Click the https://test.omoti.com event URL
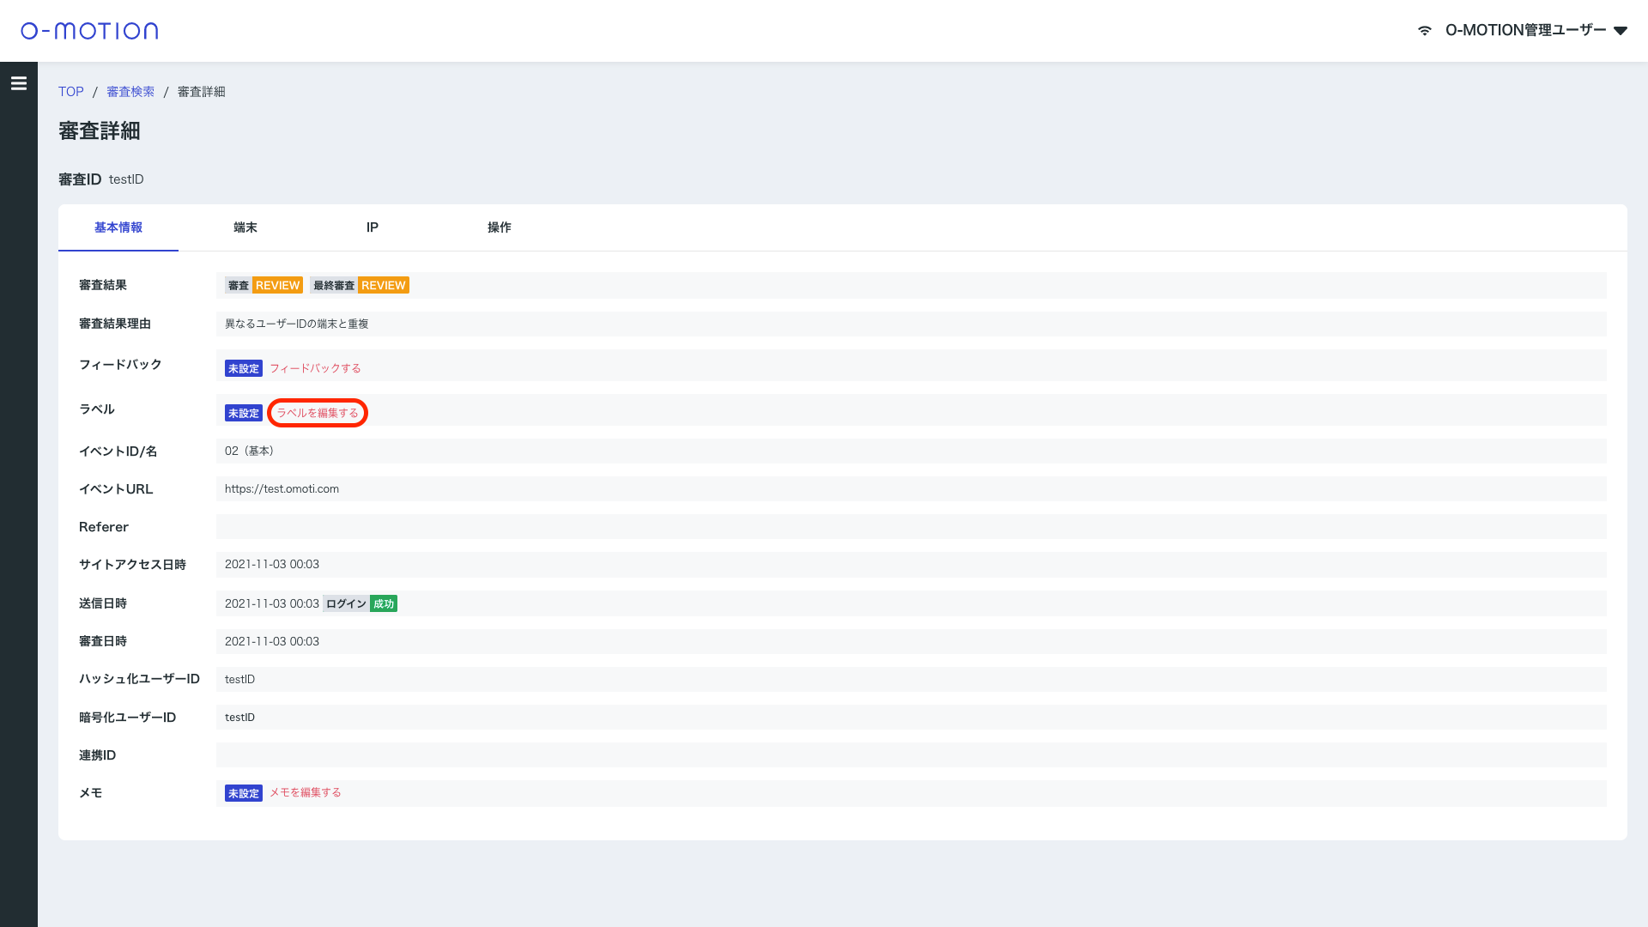The width and height of the screenshot is (1648, 927). [x=282, y=489]
